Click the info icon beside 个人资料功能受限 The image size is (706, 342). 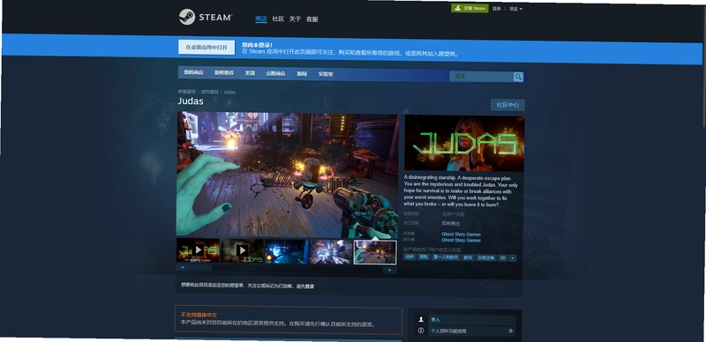click(x=421, y=331)
